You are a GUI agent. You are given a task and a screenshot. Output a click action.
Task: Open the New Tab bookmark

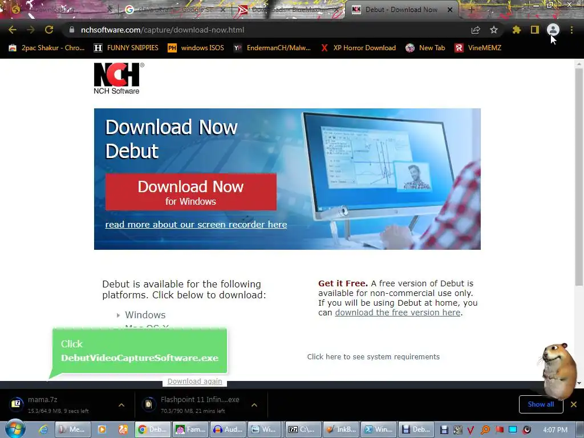(x=425, y=48)
